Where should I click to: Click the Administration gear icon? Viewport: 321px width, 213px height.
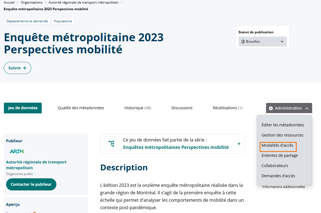coord(271,108)
